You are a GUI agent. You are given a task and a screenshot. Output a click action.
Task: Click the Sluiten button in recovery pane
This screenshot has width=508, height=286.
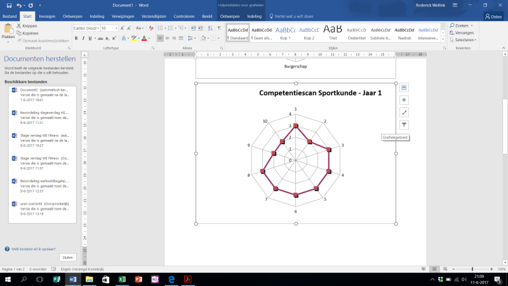point(68,257)
